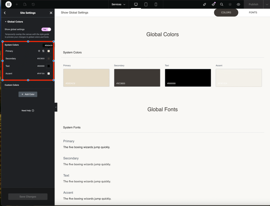Switch to tablet preview mode
The width and height of the screenshot is (270, 206).
[146, 4]
